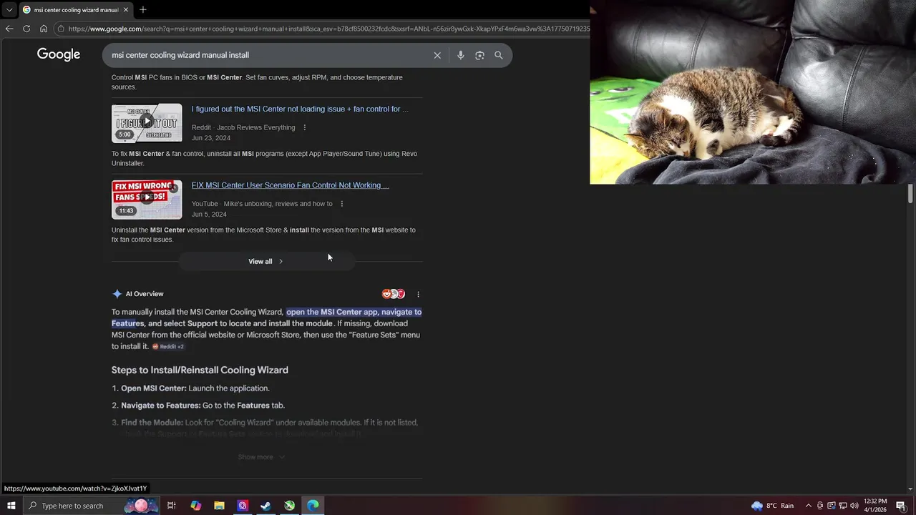This screenshot has width=916, height=515.
Task: Open Task View from taskbar
Action: 172,506
